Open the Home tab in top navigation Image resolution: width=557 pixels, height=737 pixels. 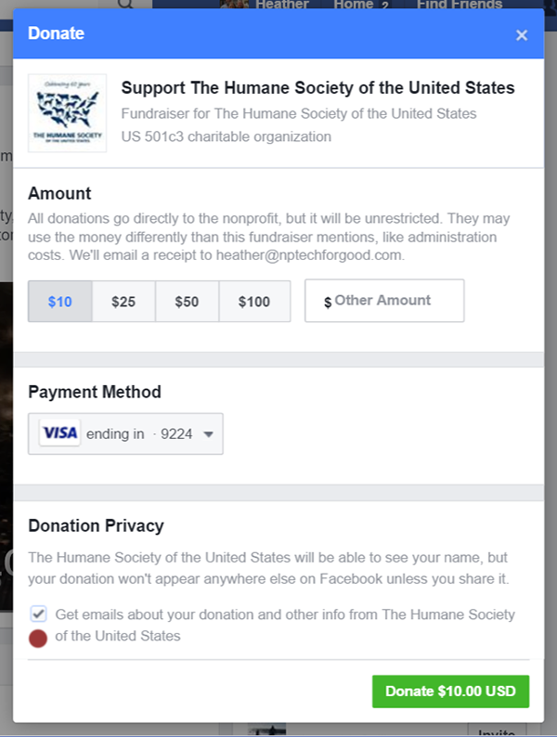(354, 5)
